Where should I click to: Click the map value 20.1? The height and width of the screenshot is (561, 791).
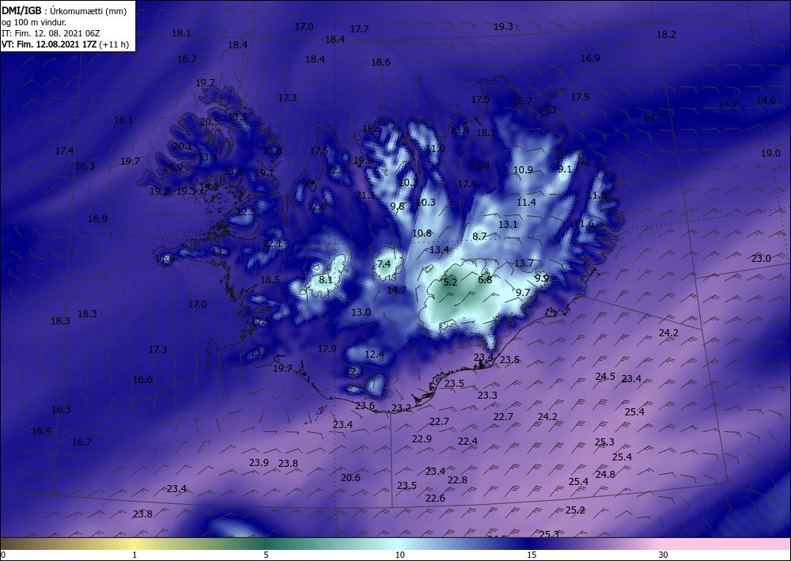tap(183, 146)
